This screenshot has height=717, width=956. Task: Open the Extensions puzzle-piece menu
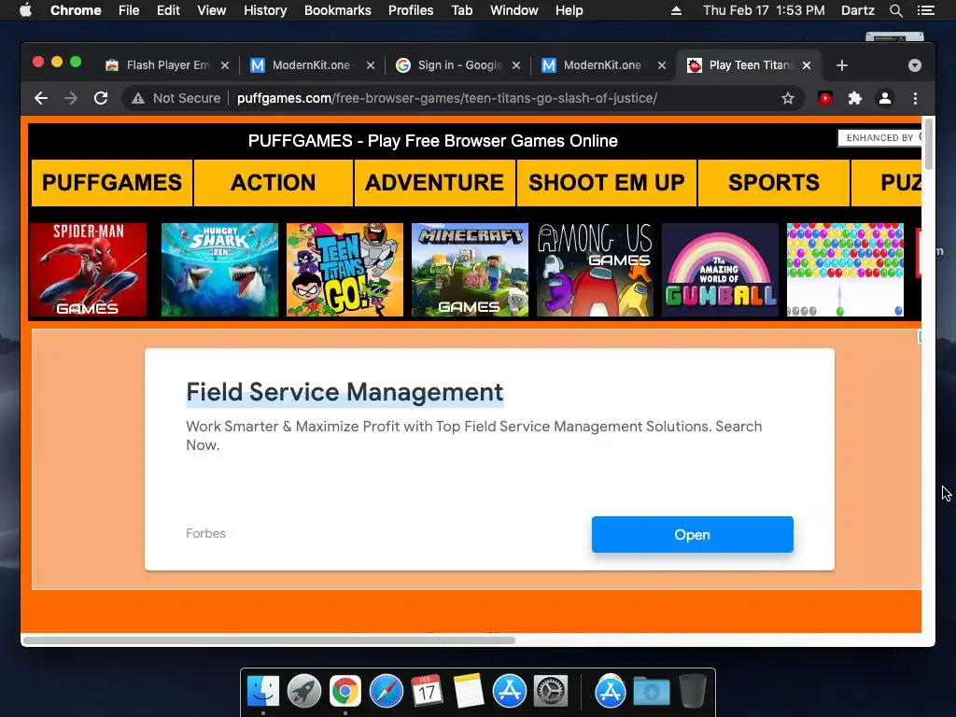[x=855, y=98]
